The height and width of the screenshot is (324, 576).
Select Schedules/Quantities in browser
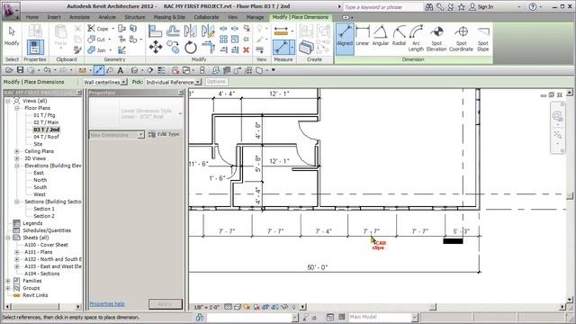47,230
